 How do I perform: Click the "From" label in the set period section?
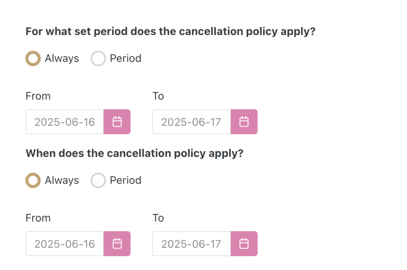38,96
